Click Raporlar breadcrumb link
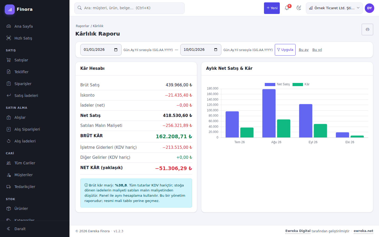Screen dimensions: 379x237 click(x=82, y=26)
